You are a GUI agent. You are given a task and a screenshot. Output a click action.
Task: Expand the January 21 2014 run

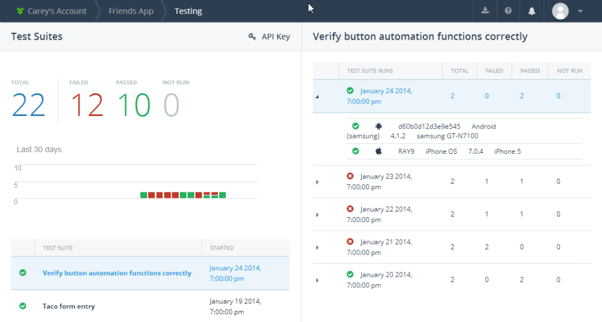317,247
